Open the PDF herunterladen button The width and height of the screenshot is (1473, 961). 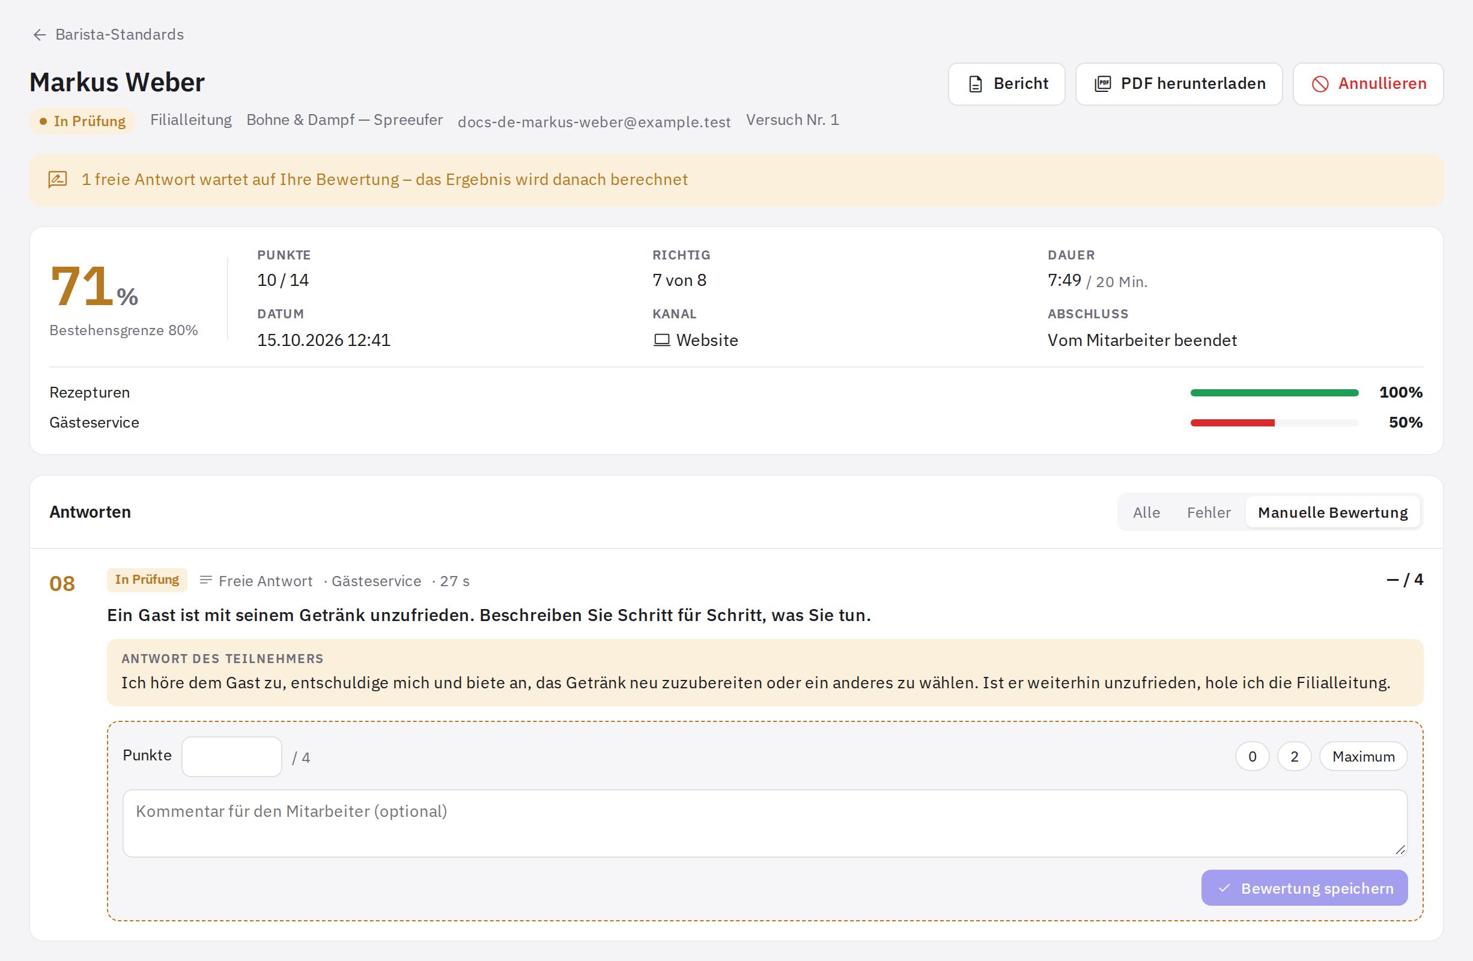1179,84
